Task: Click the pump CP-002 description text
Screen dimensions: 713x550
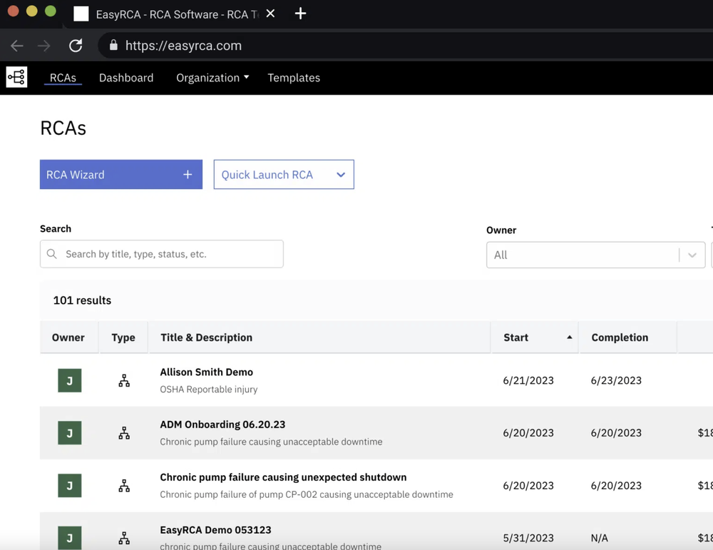Action: click(x=307, y=494)
